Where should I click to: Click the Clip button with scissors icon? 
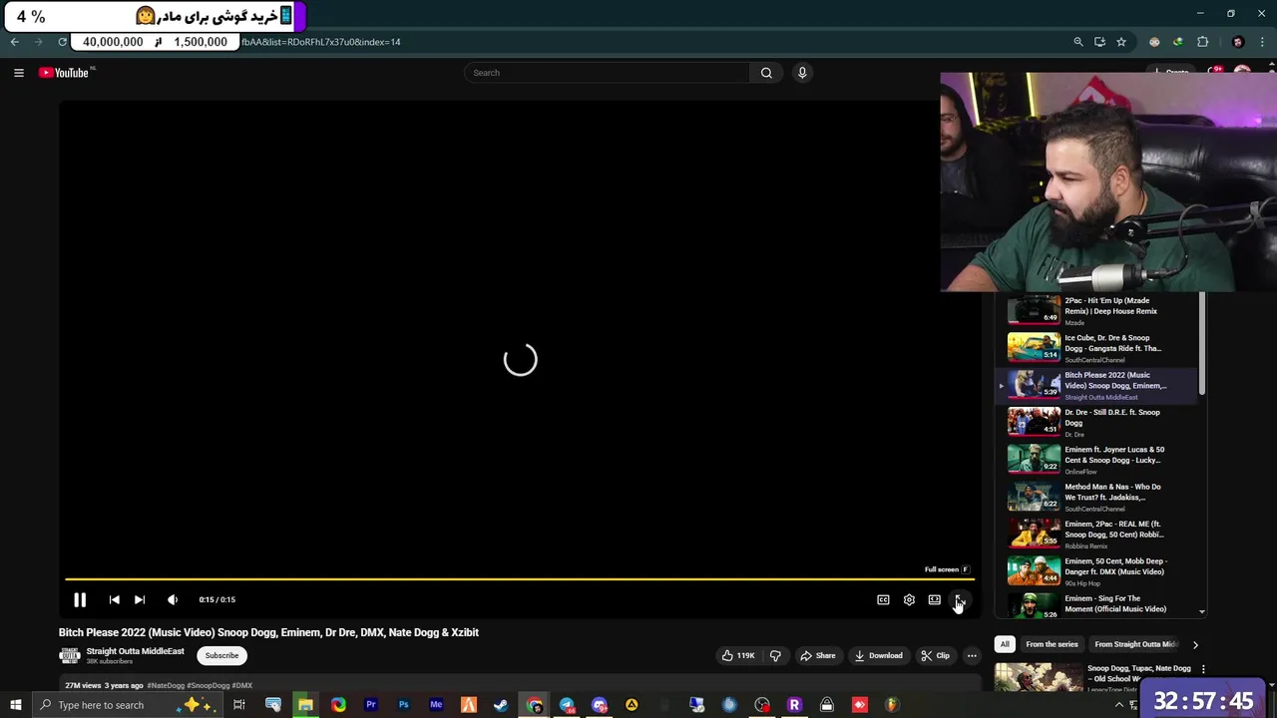[935, 655]
